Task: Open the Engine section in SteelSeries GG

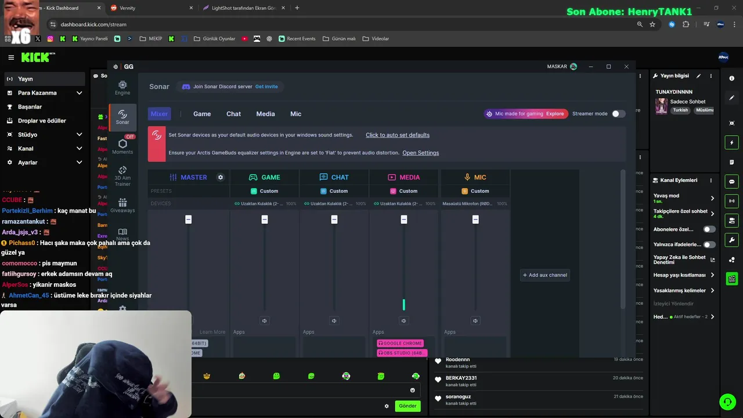Action: [122, 88]
